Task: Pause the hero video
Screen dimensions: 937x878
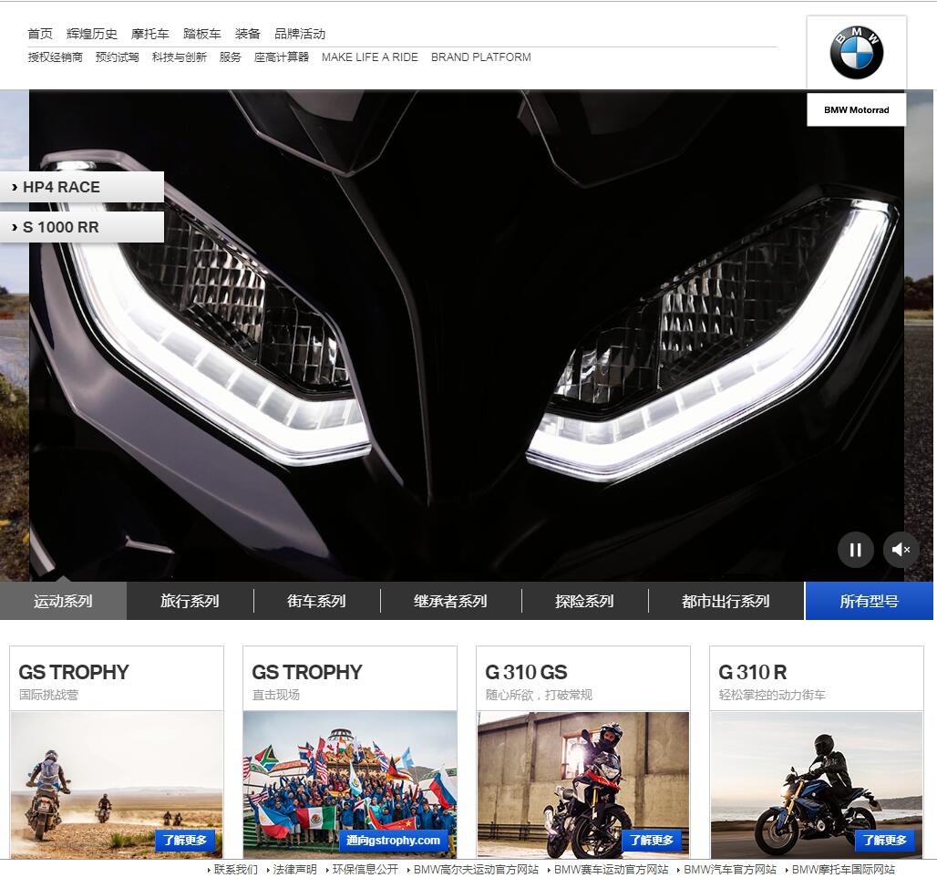Action: pyautogui.click(x=855, y=550)
